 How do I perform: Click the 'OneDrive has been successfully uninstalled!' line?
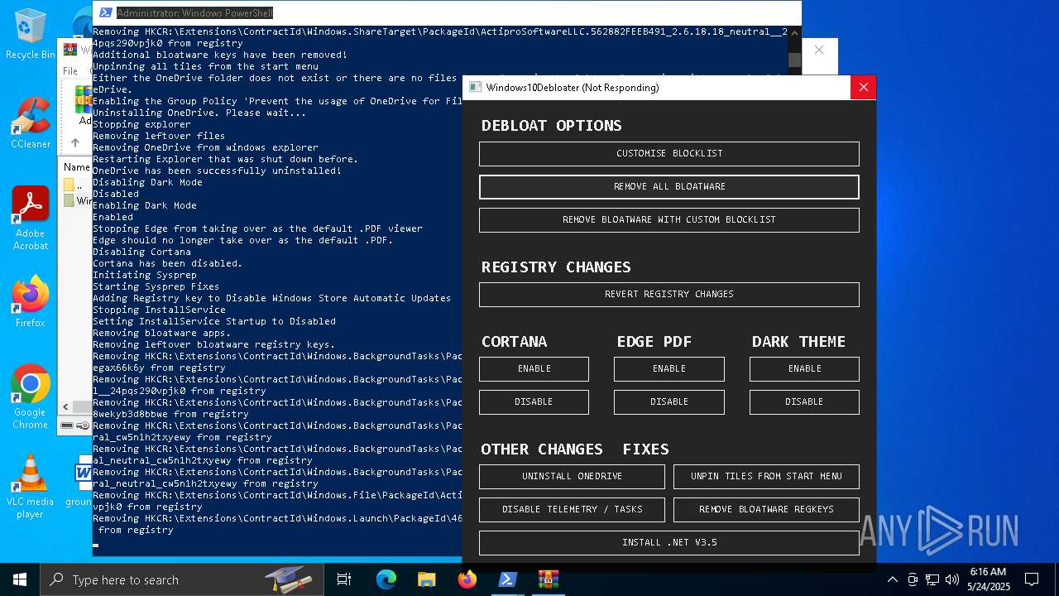click(217, 171)
